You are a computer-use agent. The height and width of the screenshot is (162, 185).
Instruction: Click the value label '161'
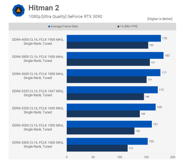(155, 124)
